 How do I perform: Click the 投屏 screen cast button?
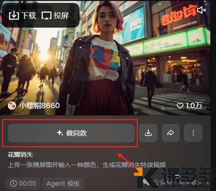[x=55, y=15]
